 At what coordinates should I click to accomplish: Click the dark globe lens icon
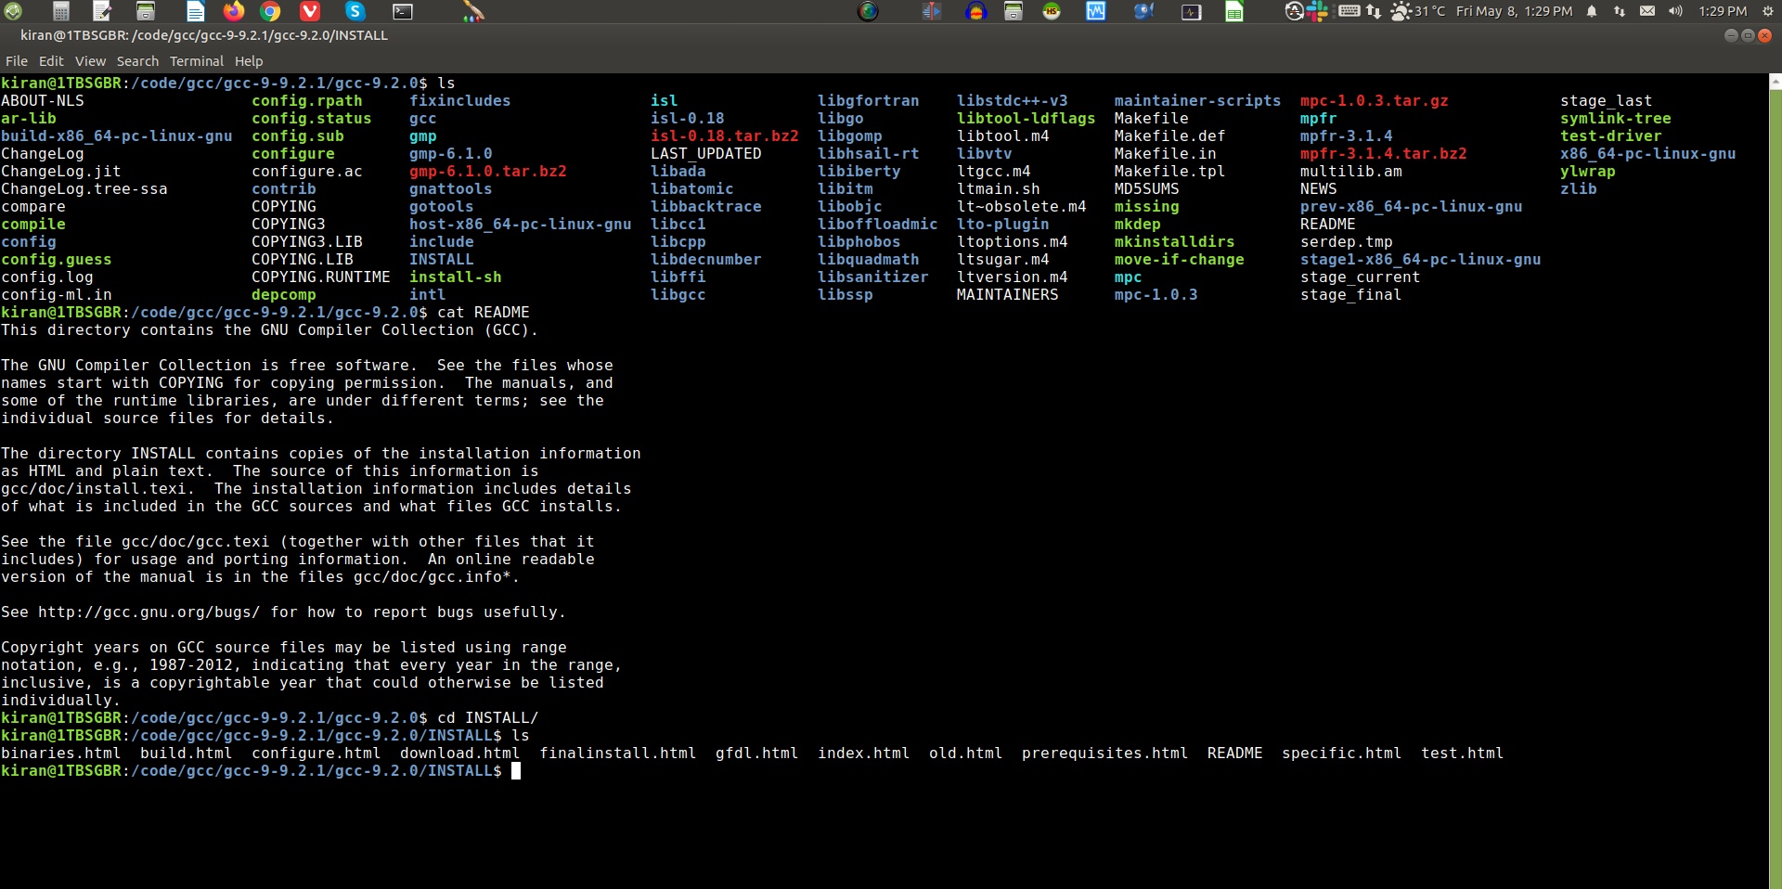[868, 11]
